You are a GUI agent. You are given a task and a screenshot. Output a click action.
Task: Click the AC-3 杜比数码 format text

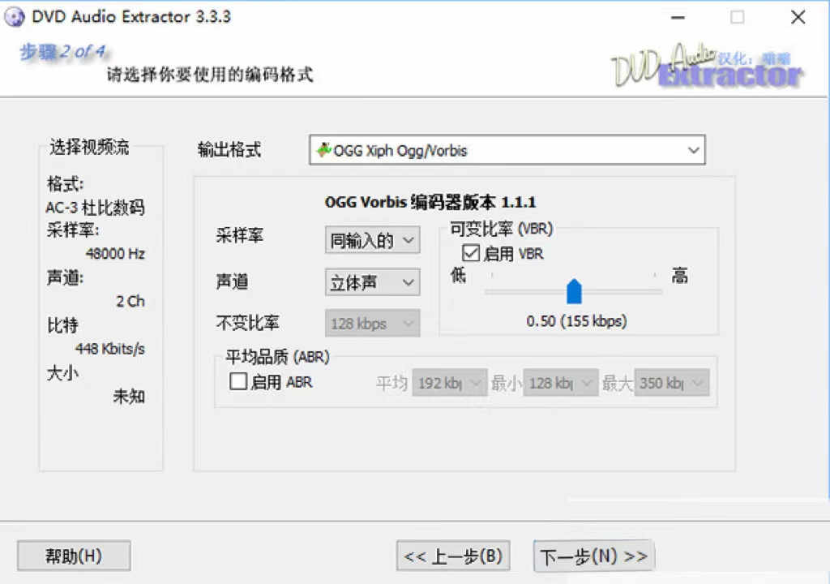coord(95,207)
